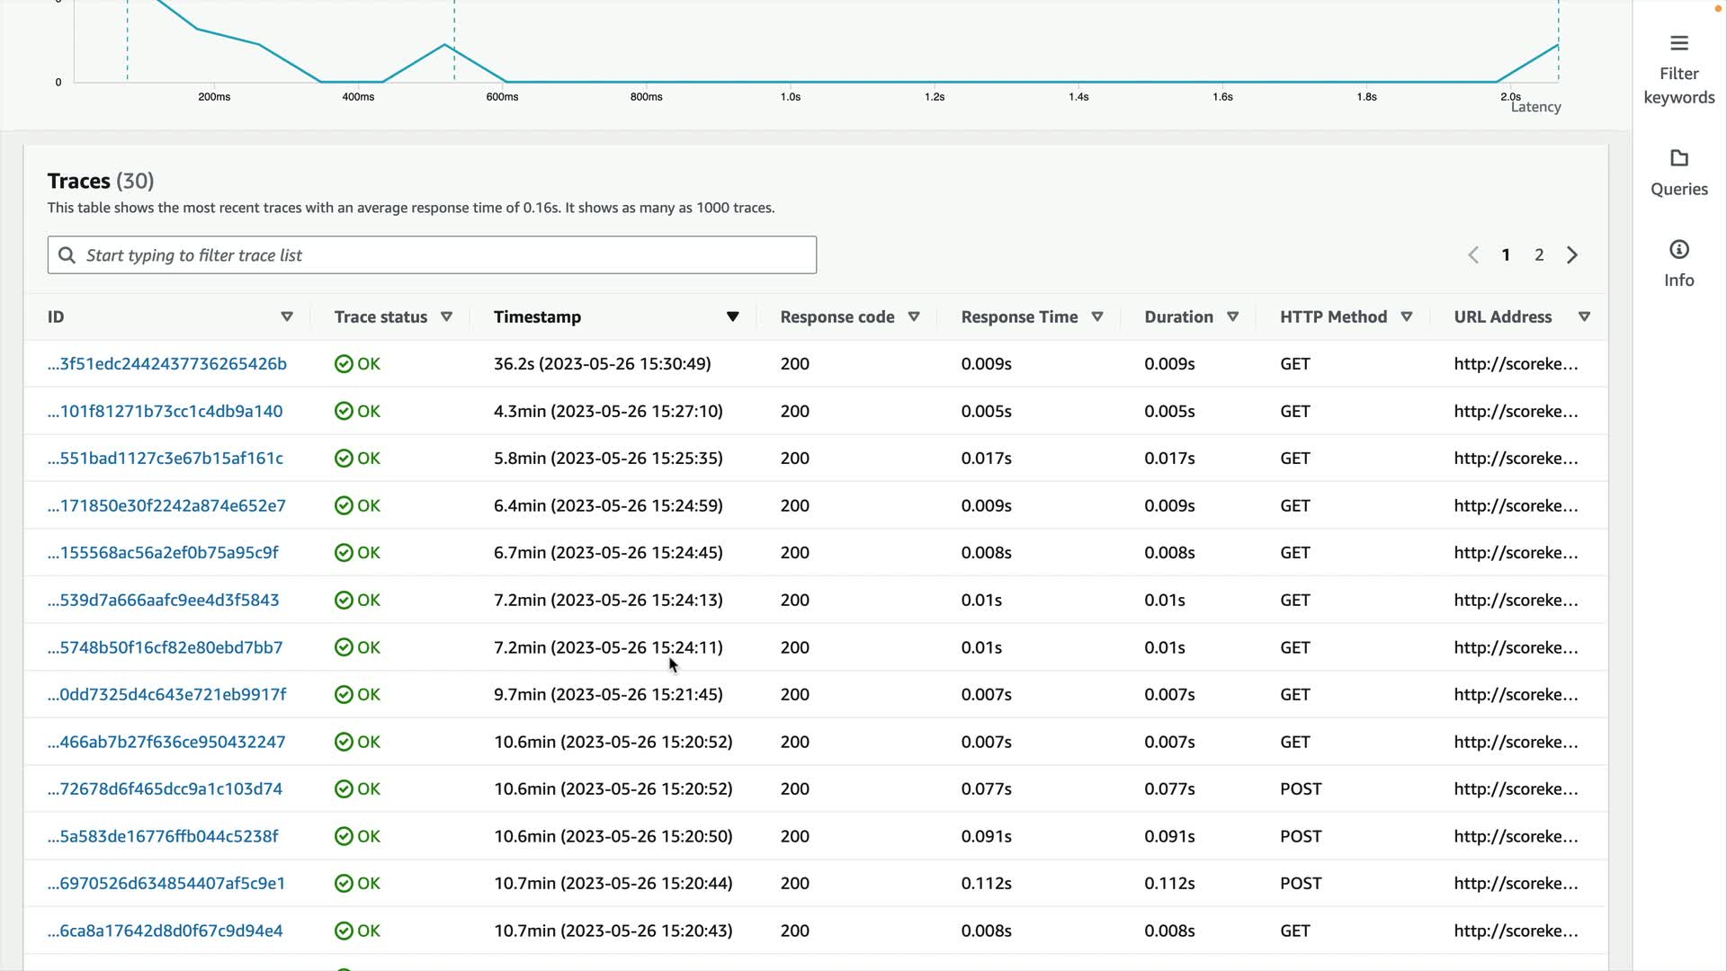Open trace ...72678d6f465dcc9a1c103d74

166,789
